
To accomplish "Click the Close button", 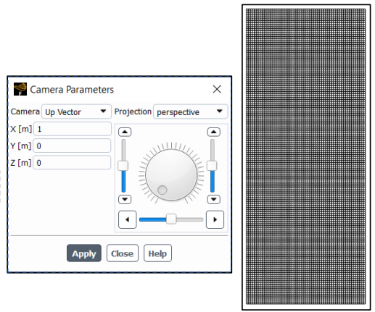I will coord(123,253).
